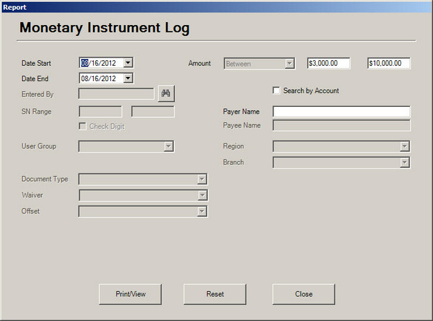
Task: Click the Monetary Instrument Log heading
Action: click(x=105, y=28)
